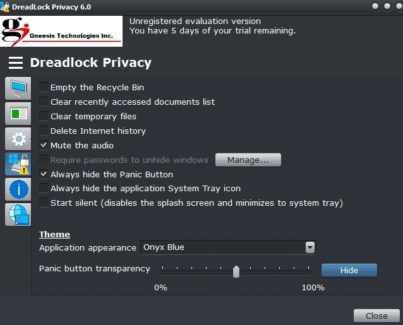Screen dimensions: 403x325
Task: Enable Empty the Recycle Bin
Action: 44,87
